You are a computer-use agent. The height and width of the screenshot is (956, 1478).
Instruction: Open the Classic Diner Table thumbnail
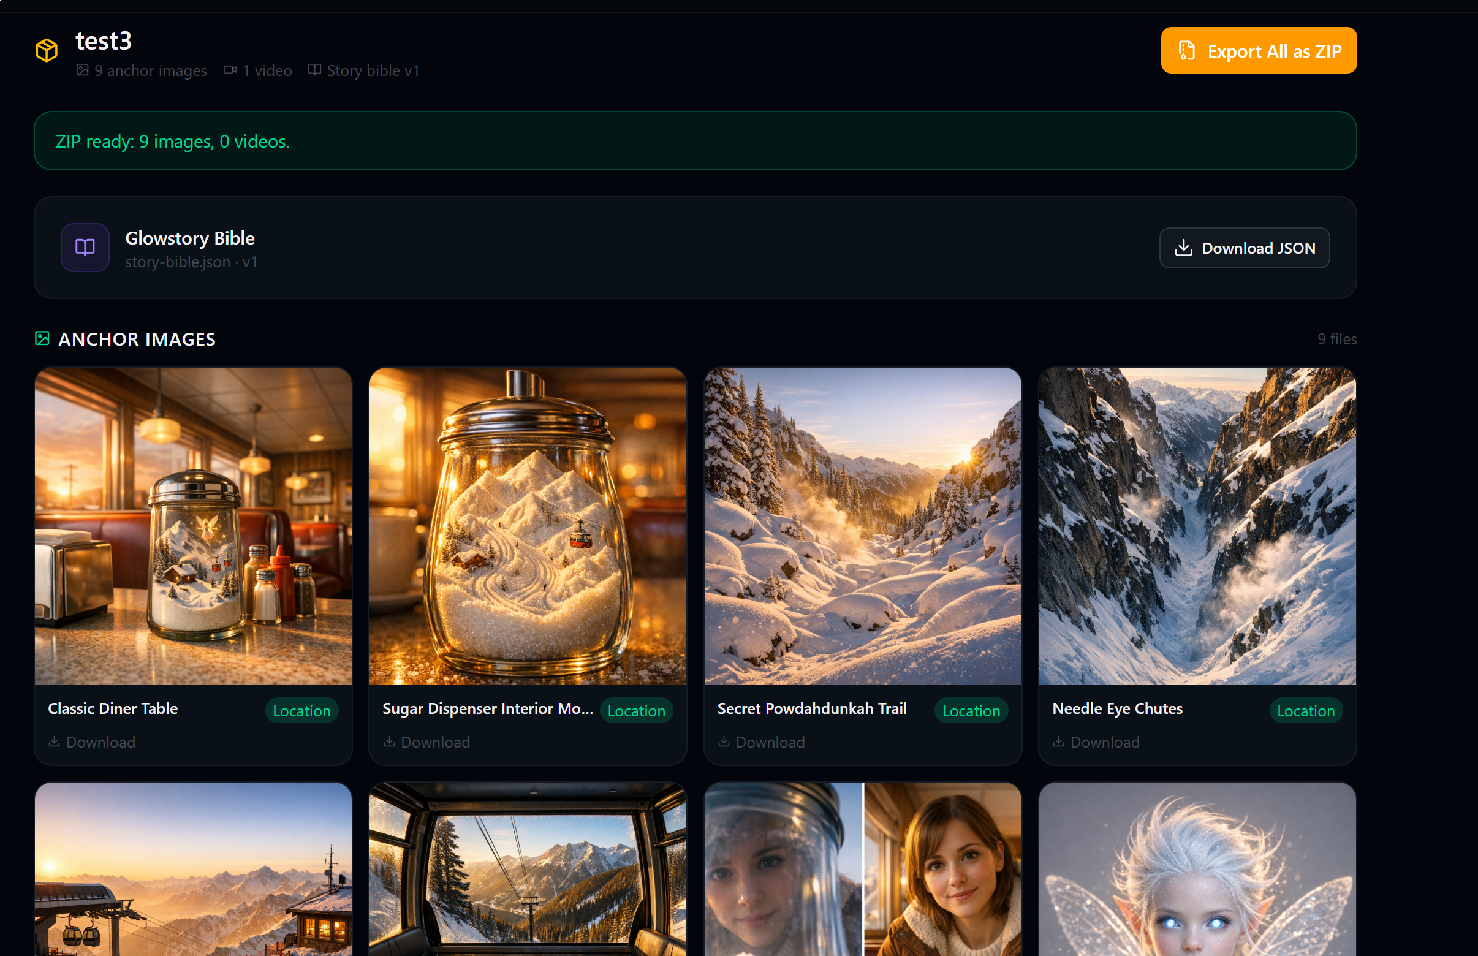[x=193, y=526]
